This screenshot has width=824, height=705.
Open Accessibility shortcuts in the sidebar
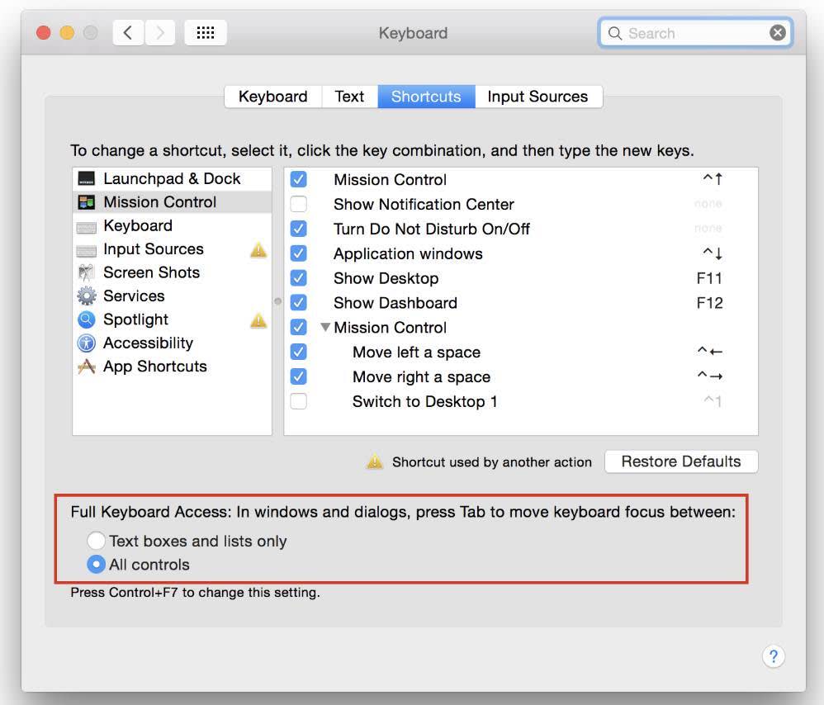tap(148, 343)
